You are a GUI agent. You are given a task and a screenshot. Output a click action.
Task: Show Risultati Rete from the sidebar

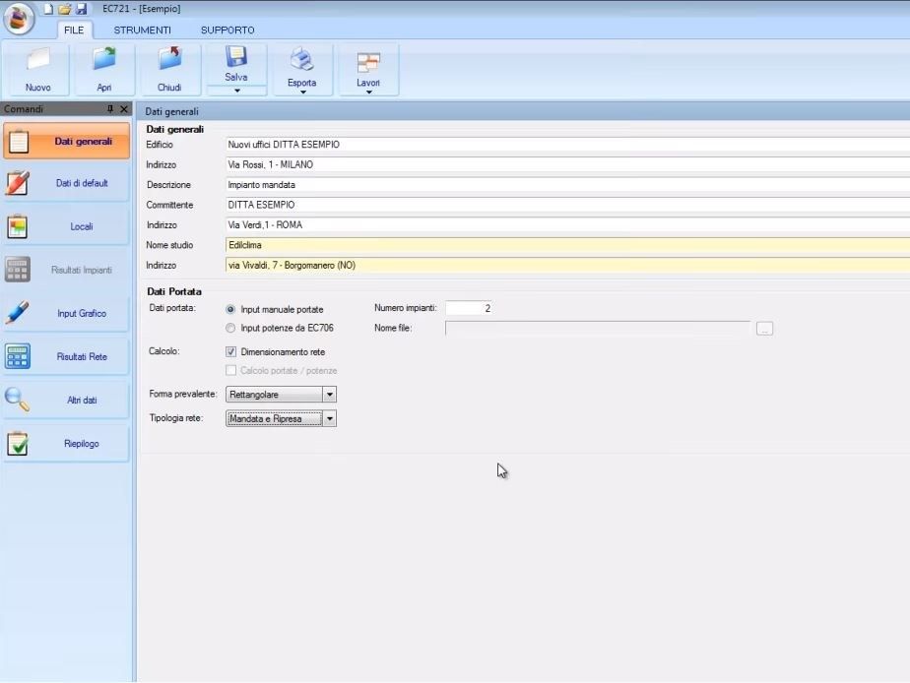(66, 356)
